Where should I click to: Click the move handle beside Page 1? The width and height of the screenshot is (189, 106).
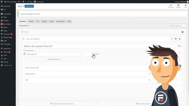22,32
